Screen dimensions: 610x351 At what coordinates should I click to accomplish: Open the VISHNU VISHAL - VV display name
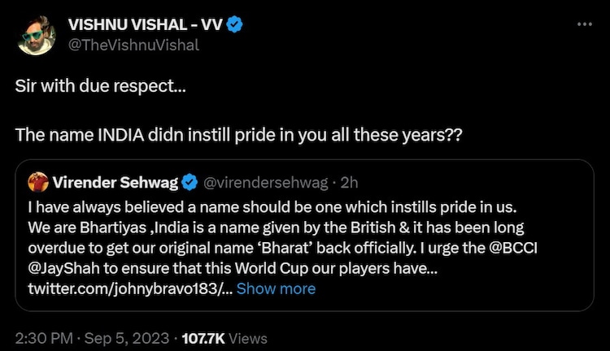click(140, 26)
